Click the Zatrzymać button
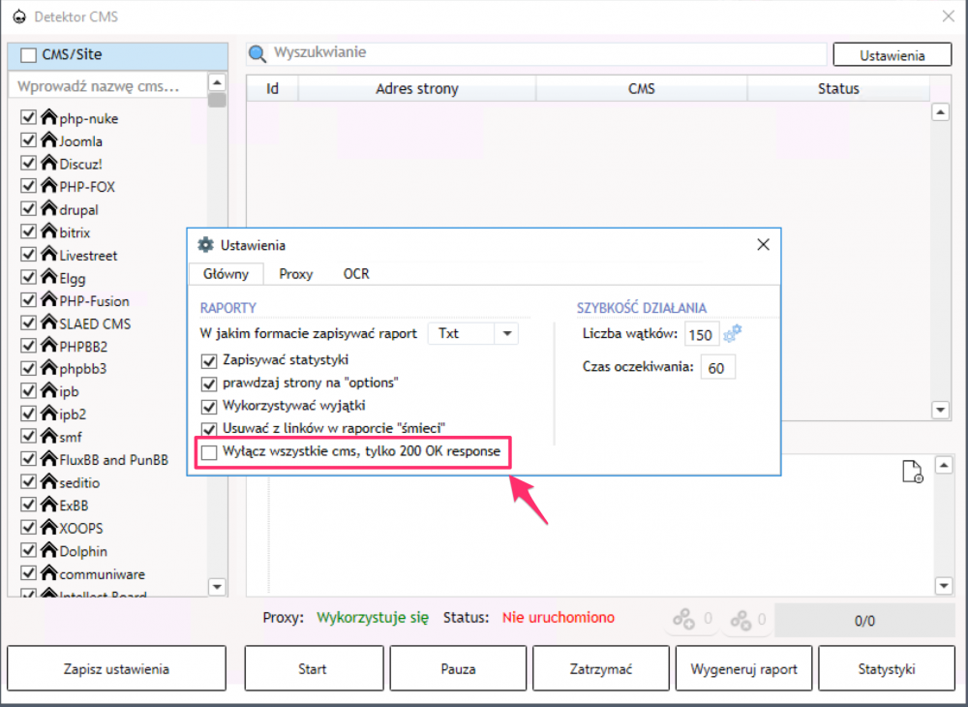This screenshot has width=968, height=707. [601, 668]
